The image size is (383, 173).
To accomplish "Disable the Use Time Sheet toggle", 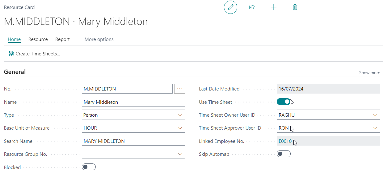I will pos(284,102).
